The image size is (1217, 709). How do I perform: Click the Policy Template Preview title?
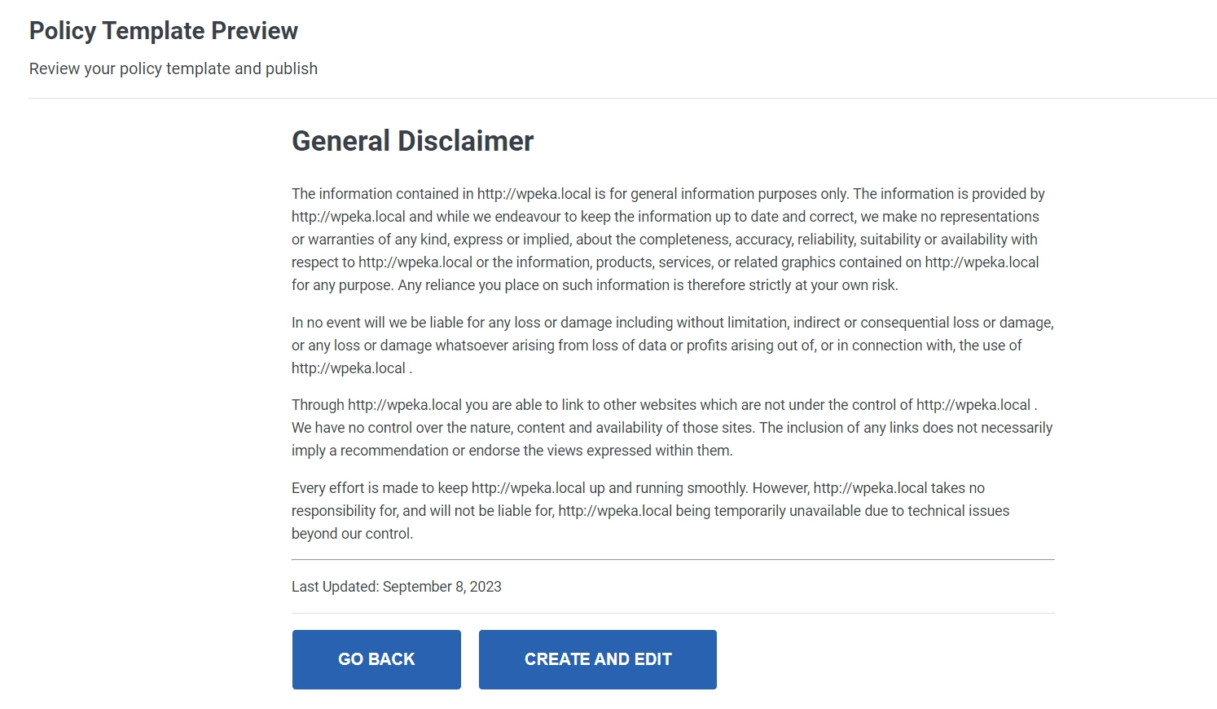[163, 30]
